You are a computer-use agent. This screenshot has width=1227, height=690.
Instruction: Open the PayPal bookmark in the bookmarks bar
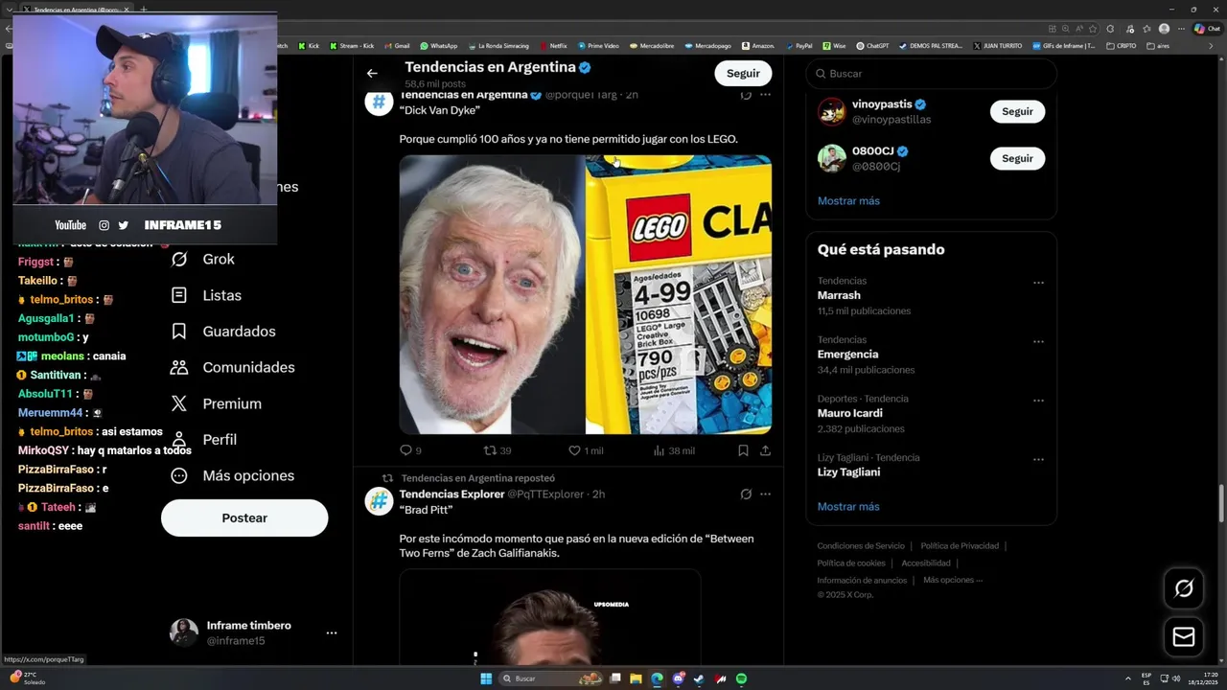click(798, 45)
